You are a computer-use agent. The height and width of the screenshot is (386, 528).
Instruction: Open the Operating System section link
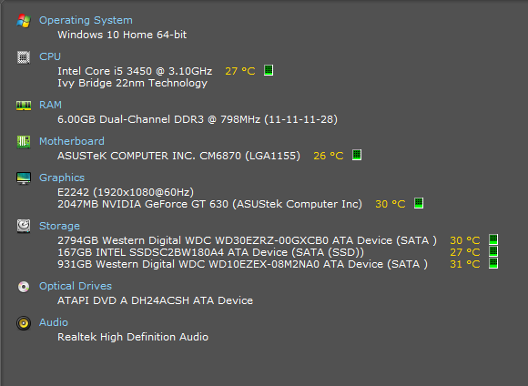click(x=86, y=20)
